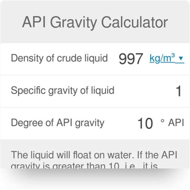Click the degree symbol before API
Screen dimensions: 190x190
[x=162, y=121]
